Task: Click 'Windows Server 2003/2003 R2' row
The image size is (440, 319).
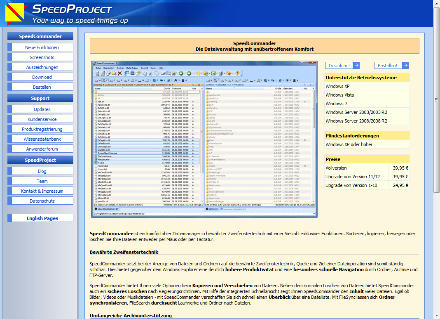Action: (367, 112)
